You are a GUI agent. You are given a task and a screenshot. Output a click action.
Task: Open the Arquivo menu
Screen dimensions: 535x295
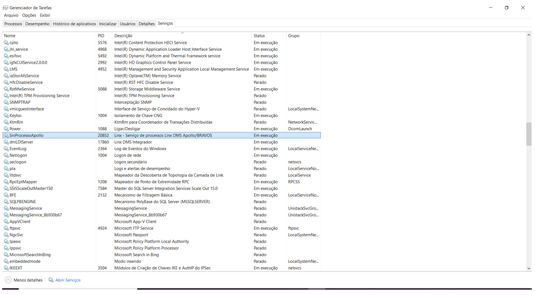point(11,15)
